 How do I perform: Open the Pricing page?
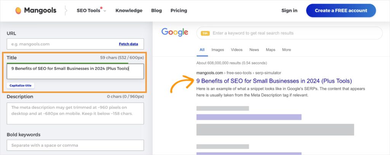click(179, 10)
